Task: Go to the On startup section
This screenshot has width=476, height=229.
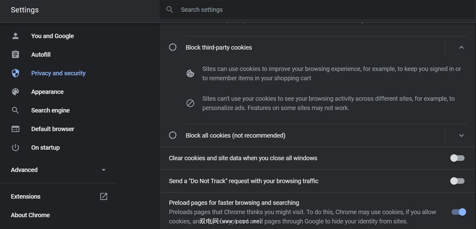Action: coord(45,148)
